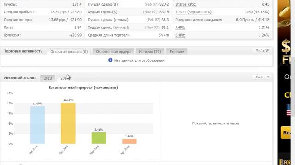Click the Пункты value 130.4
Viewport: 295px width, 165px height.
77,4
